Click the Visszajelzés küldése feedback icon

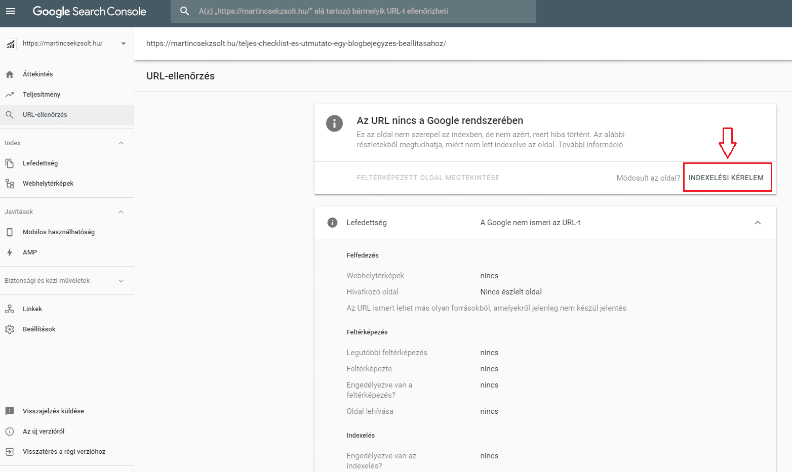coord(10,411)
